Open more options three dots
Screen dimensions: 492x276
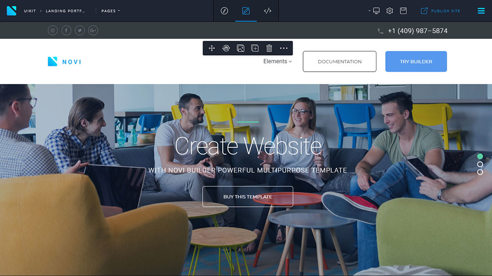tap(284, 48)
